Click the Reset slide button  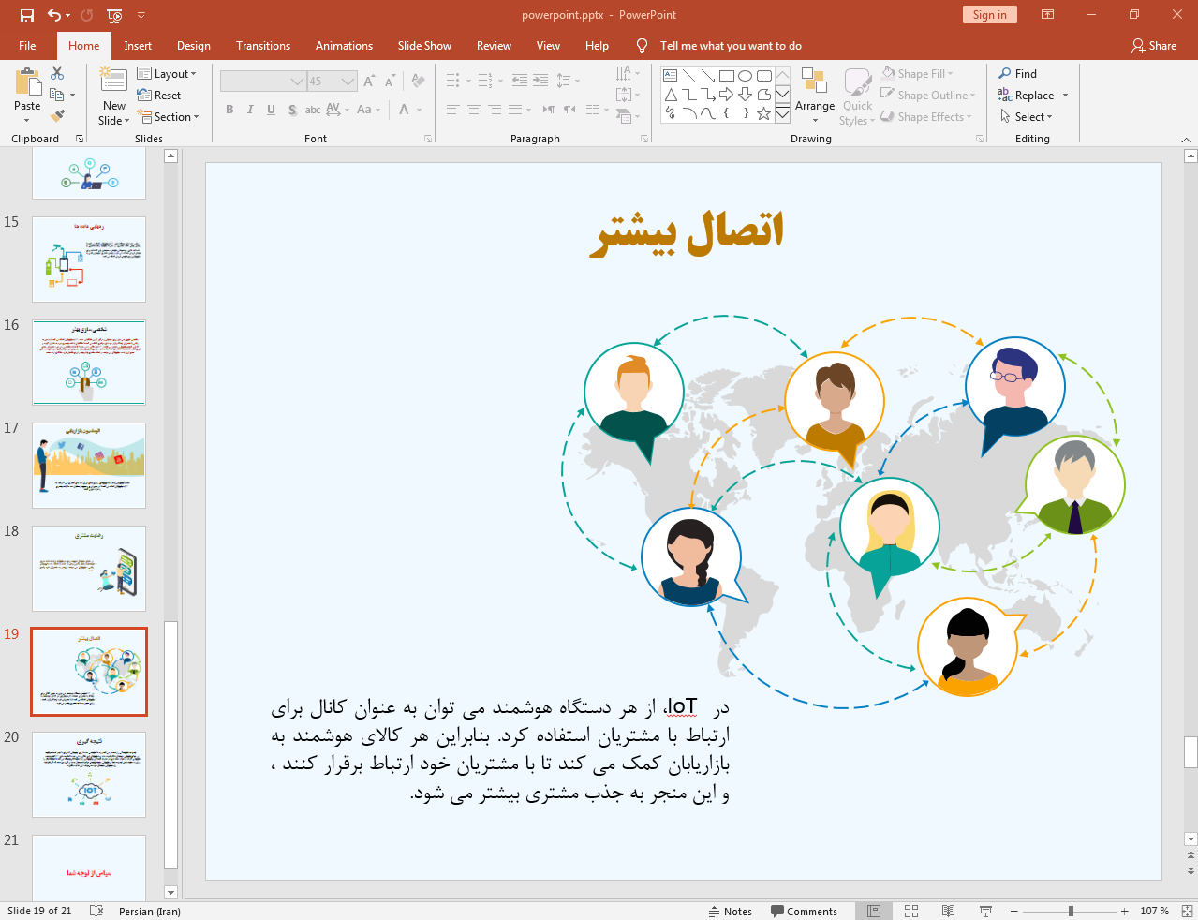pyautogui.click(x=159, y=95)
